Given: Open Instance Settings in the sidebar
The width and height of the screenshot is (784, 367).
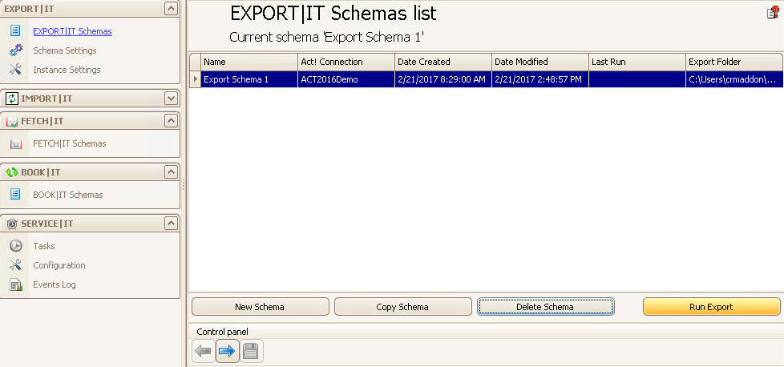Looking at the screenshot, I should (67, 70).
